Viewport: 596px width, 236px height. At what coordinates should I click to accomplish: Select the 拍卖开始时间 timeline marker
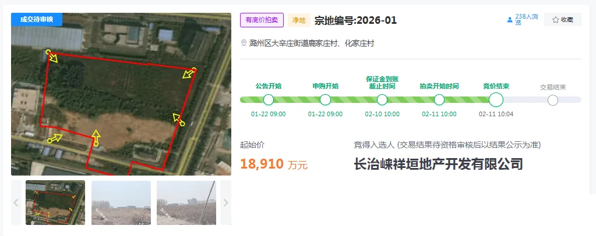(x=439, y=100)
